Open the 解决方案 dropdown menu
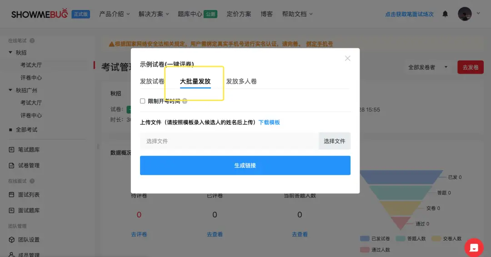 (154, 14)
